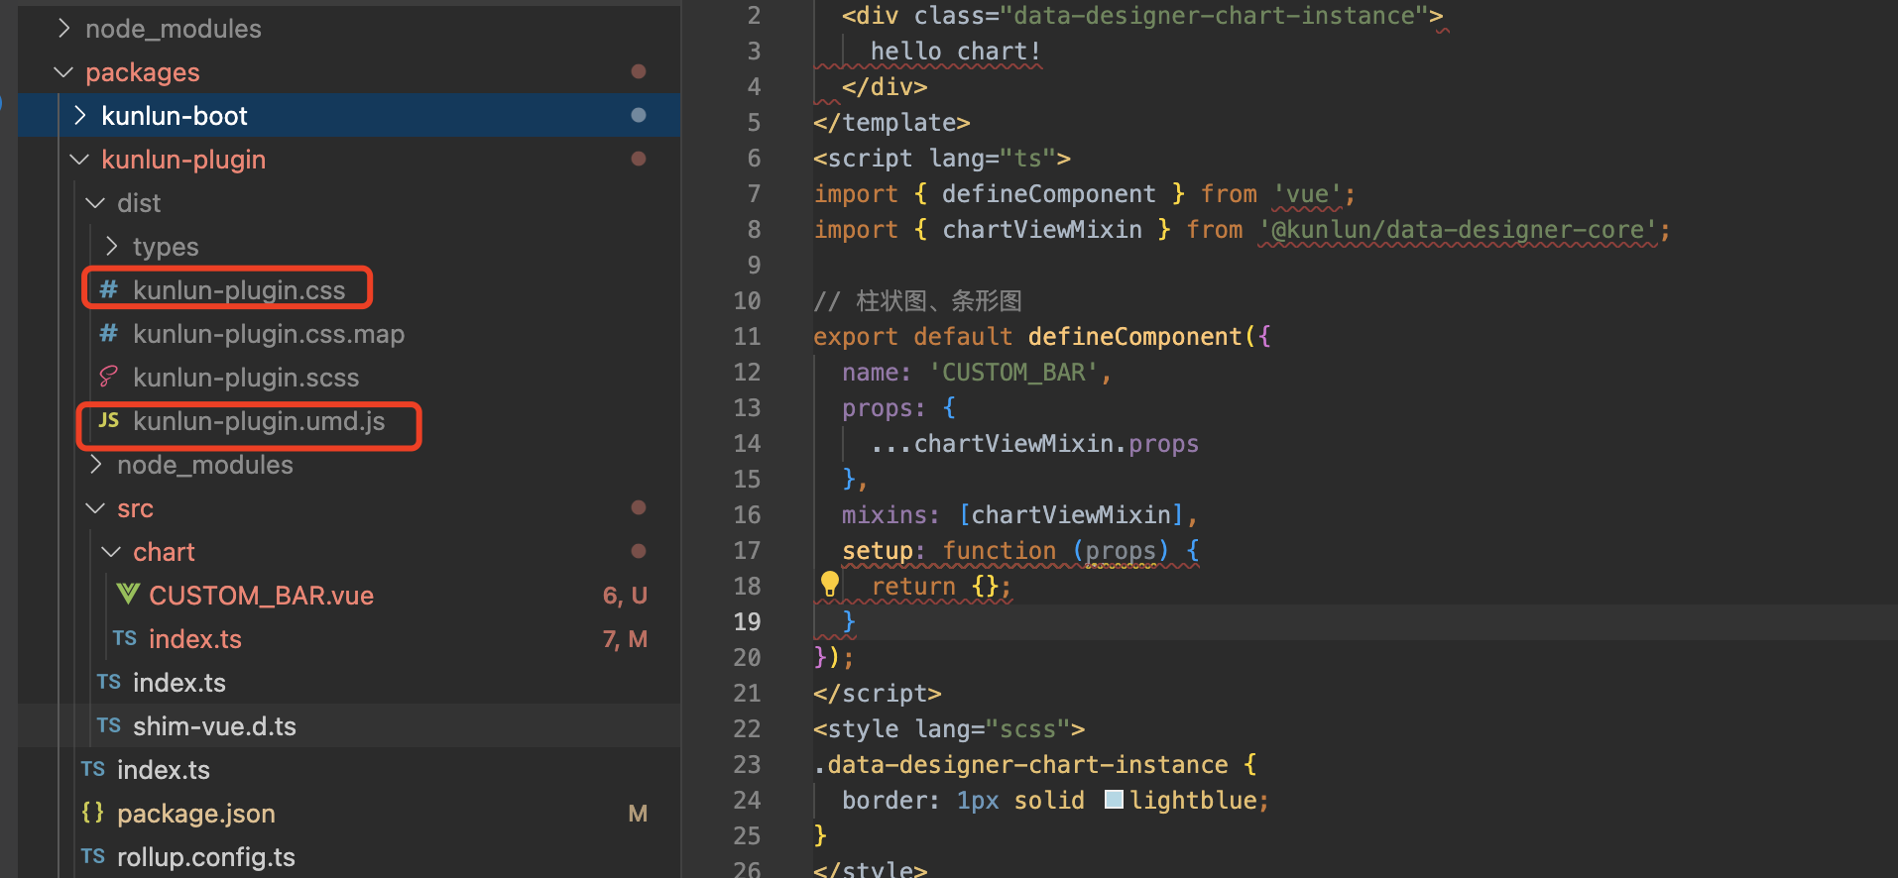The width and height of the screenshot is (1898, 878).
Task: Click the 'vue' import path string
Action: [x=1307, y=194]
